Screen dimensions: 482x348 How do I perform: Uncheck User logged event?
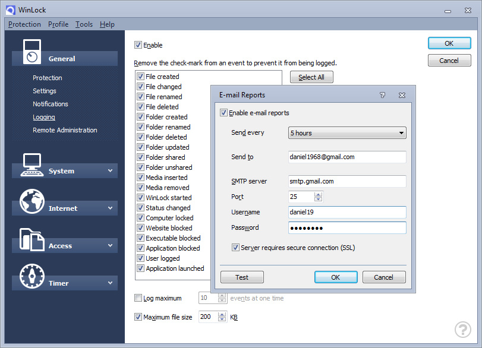[140, 258]
